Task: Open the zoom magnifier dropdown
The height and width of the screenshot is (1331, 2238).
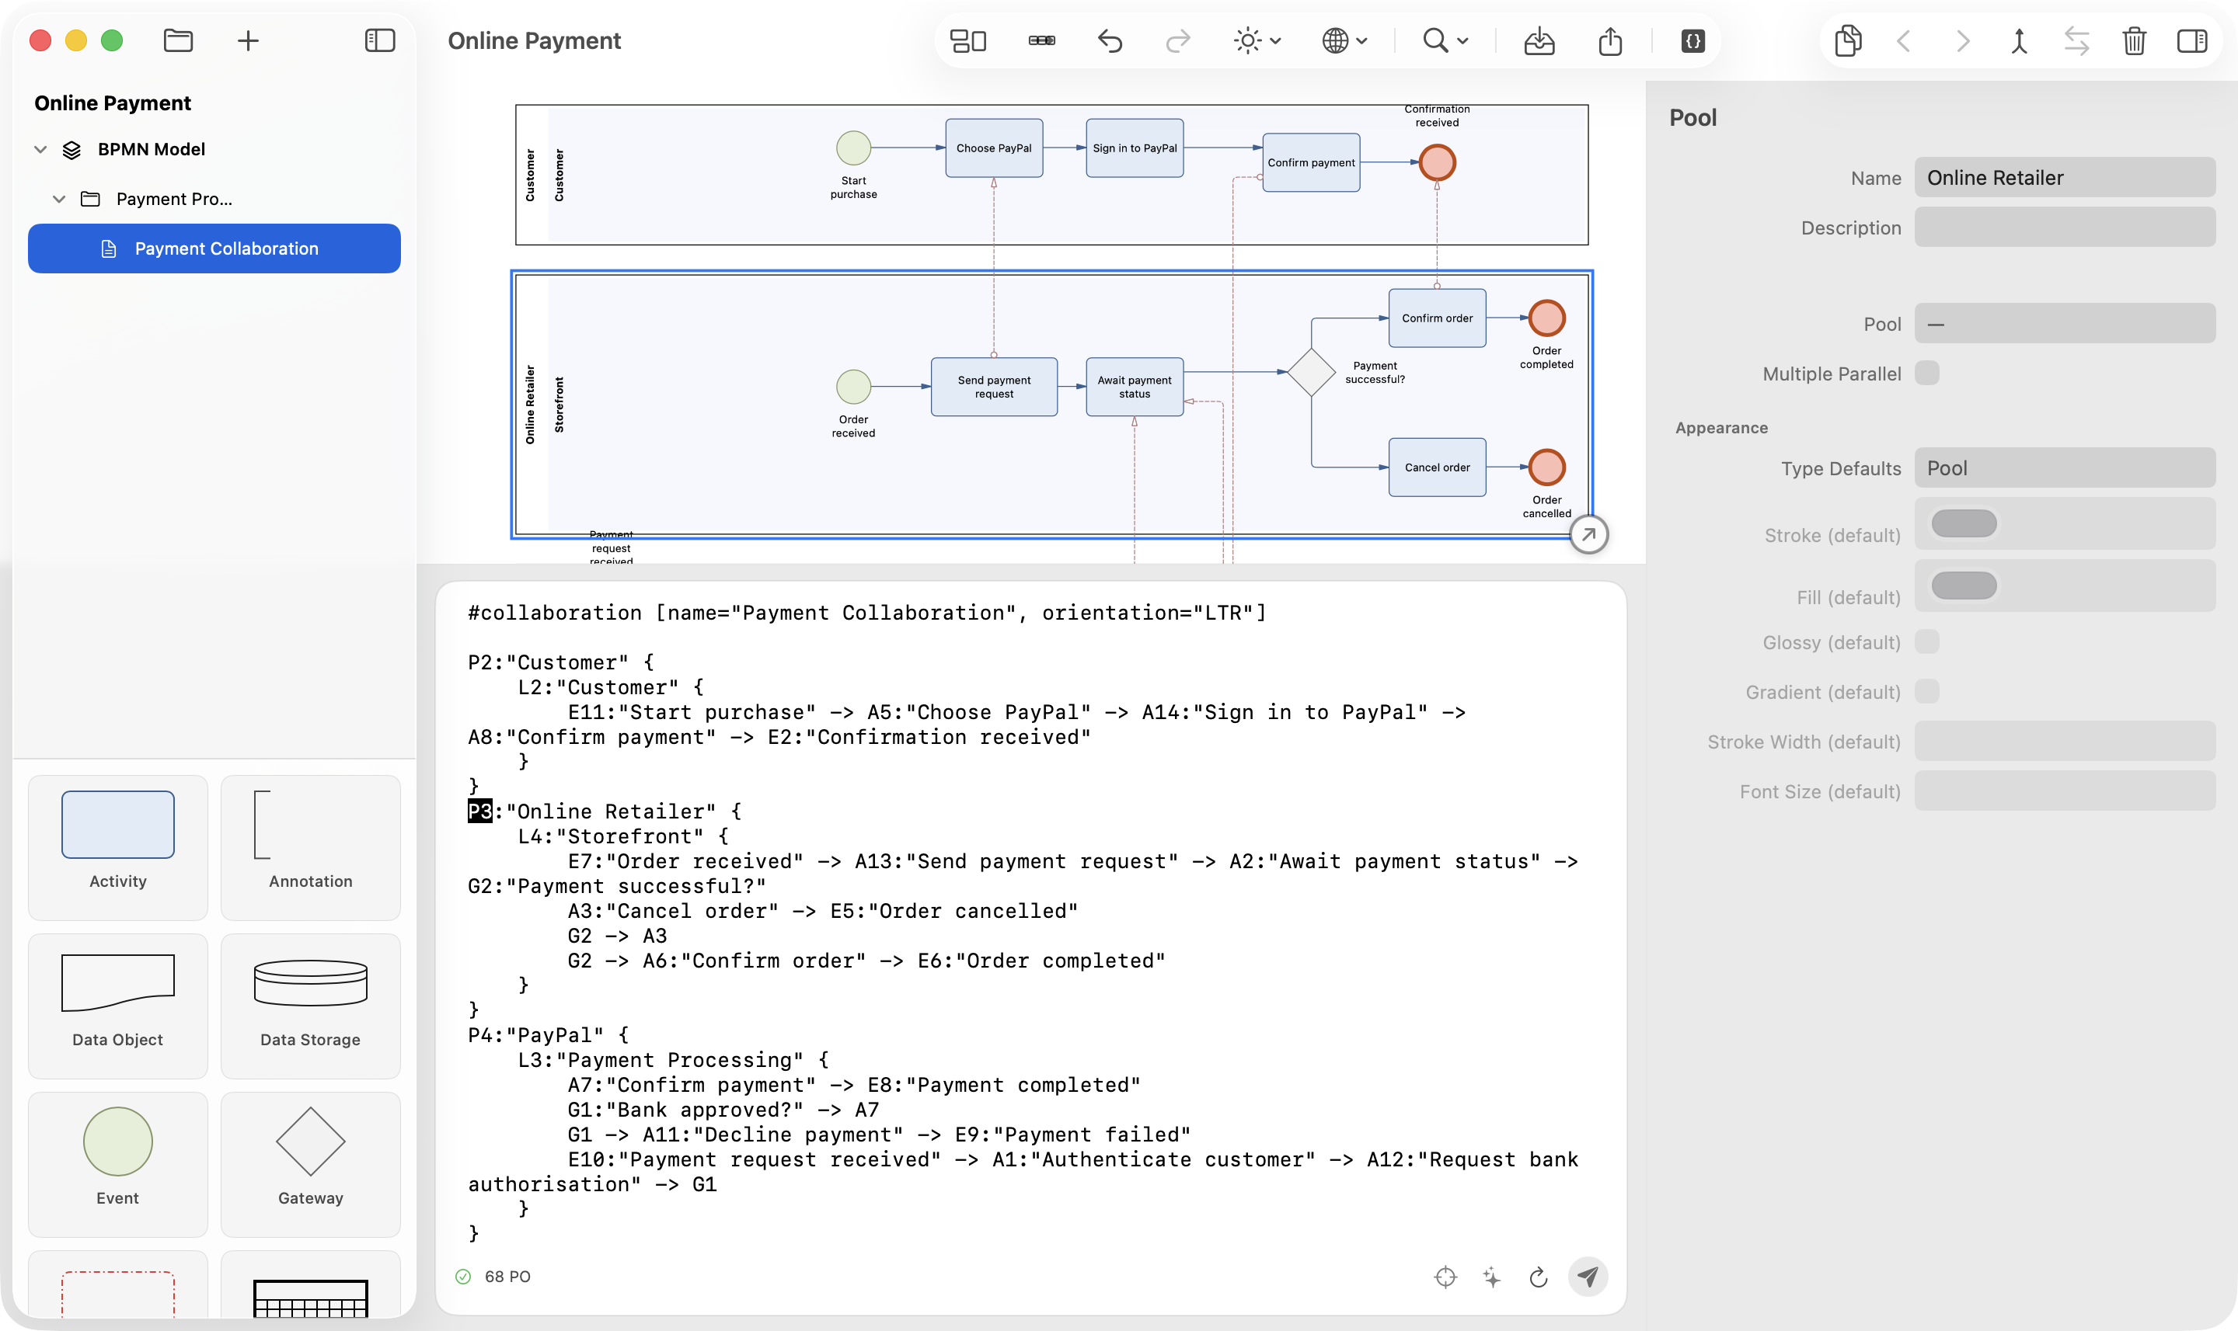Action: (1445, 40)
